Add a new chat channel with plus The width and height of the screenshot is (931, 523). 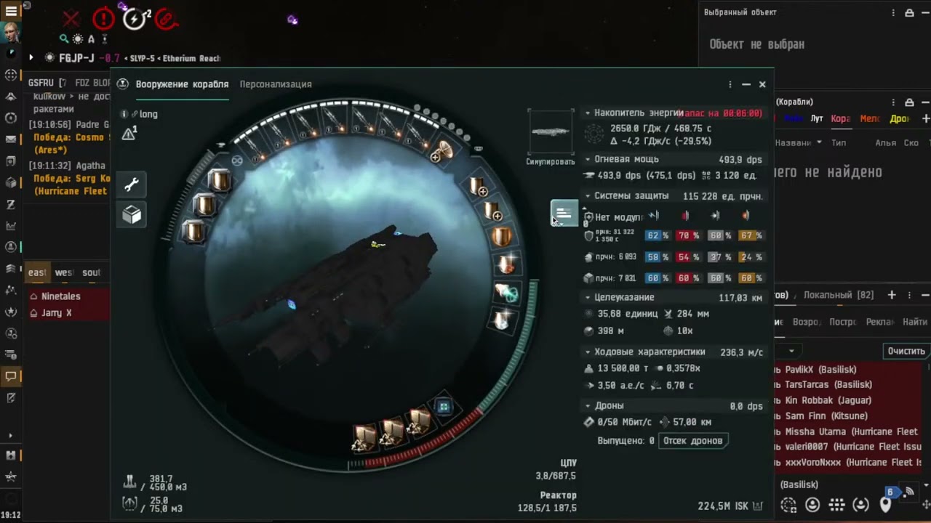(x=892, y=295)
